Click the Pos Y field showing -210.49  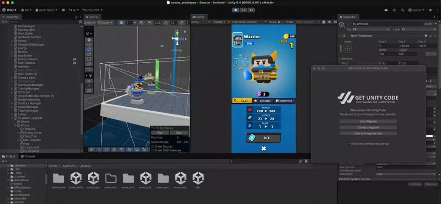407,46
